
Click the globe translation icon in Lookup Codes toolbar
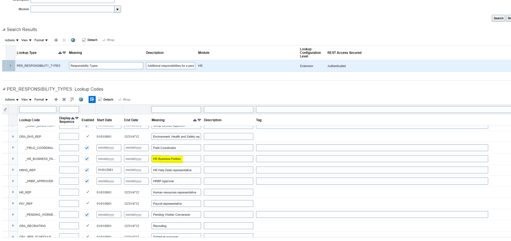point(81,99)
